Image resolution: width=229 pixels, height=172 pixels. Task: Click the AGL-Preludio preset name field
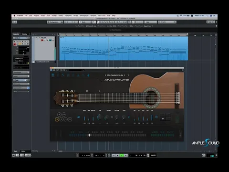(115, 75)
